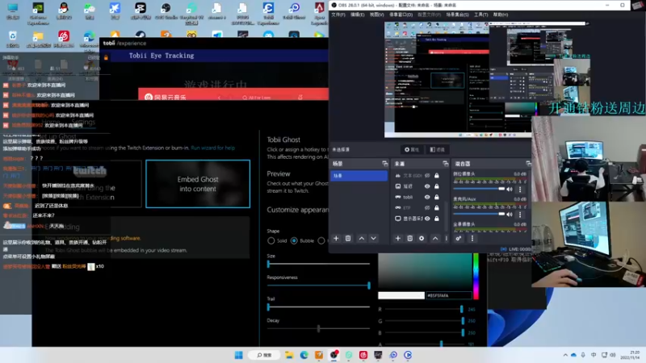Image resolution: width=646 pixels, height=363 pixels.
Task: Undock the Scenes panel with float icon
Action: 385,164
